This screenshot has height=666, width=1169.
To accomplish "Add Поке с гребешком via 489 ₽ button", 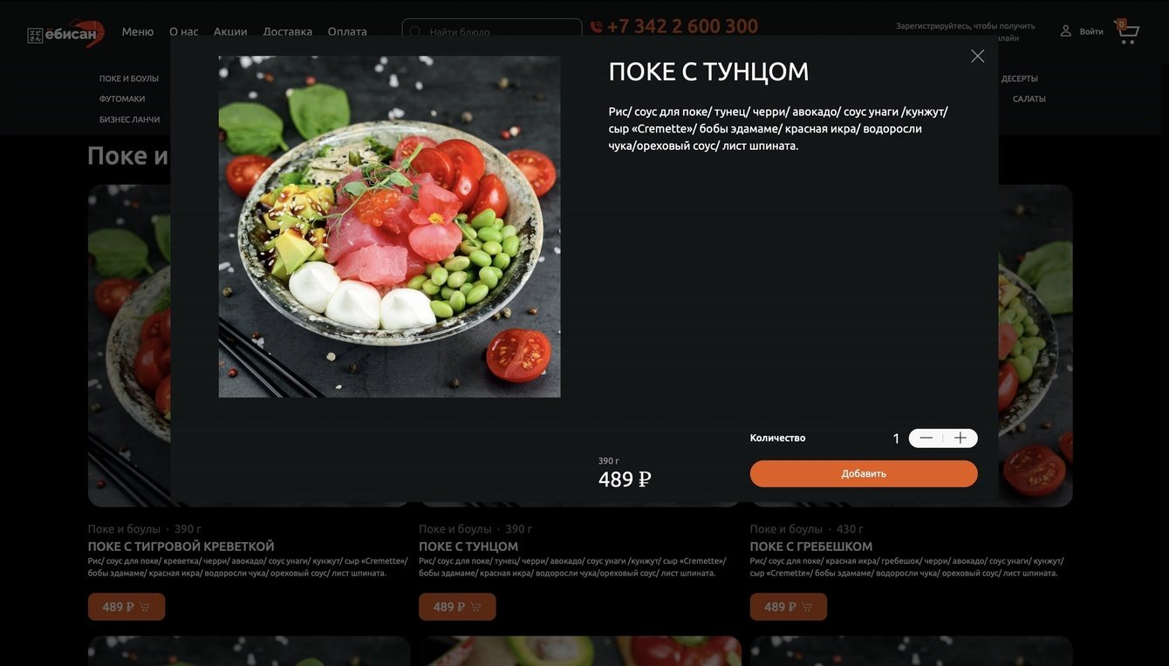I will coord(789,607).
